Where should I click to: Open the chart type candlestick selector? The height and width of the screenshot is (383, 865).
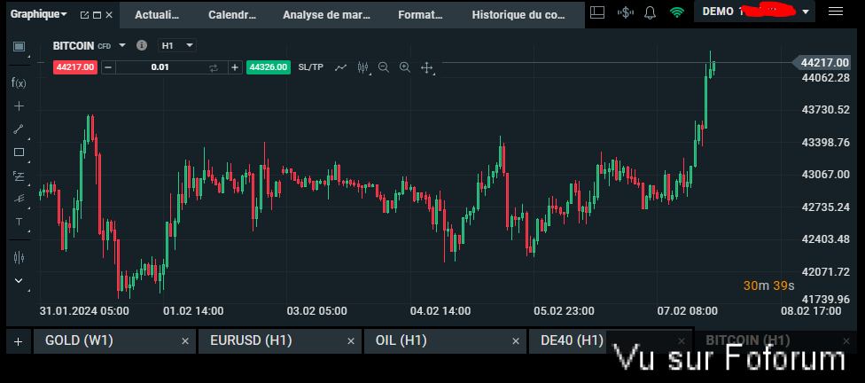click(362, 67)
